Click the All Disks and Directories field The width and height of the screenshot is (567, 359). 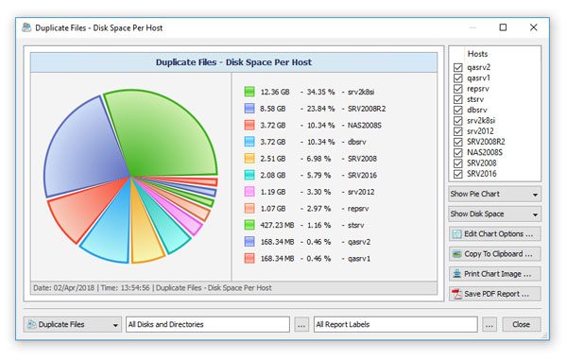208,324
